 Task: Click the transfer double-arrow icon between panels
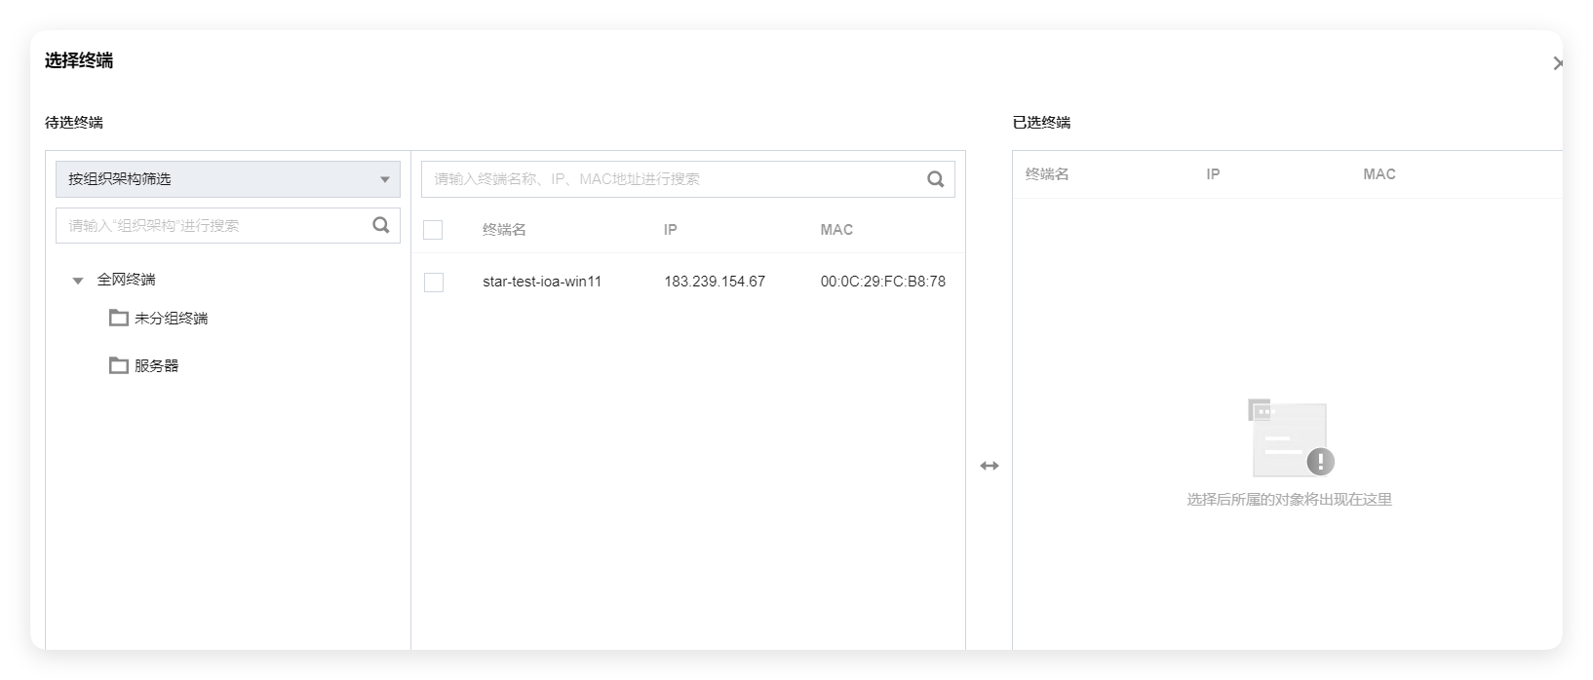click(x=990, y=466)
